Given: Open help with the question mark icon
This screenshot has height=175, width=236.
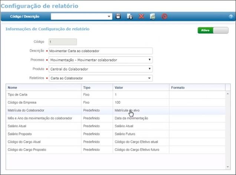Looking at the screenshot, I should click(231, 17).
